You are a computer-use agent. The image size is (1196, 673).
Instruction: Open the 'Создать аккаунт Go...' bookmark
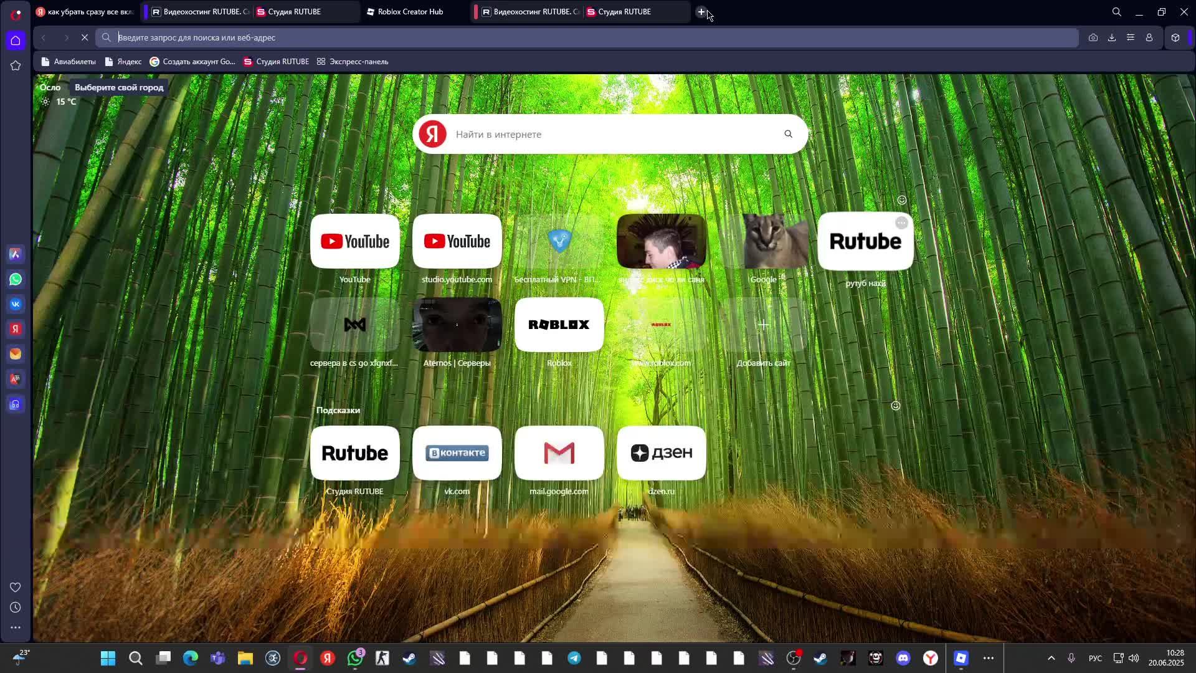pyautogui.click(x=192, y=62)
